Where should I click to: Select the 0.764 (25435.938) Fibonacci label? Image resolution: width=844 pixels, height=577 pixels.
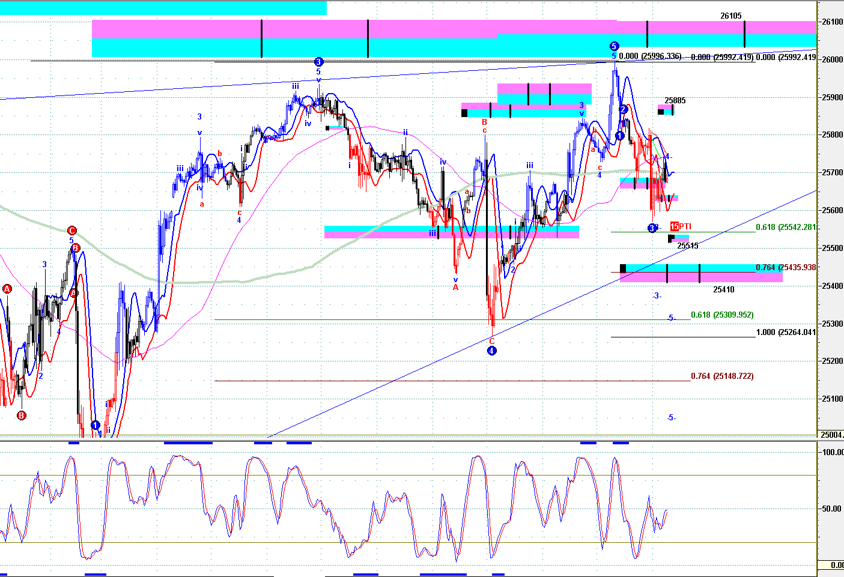786,267
